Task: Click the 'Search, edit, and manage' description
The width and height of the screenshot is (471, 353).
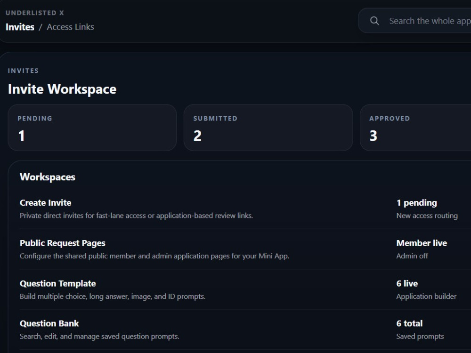Action: tap(99, 336)
